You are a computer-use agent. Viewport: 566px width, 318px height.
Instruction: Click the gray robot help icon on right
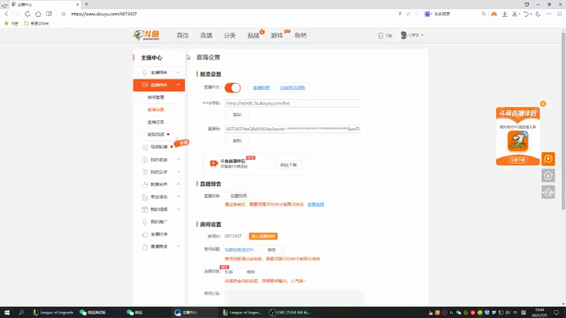(548, 193)
